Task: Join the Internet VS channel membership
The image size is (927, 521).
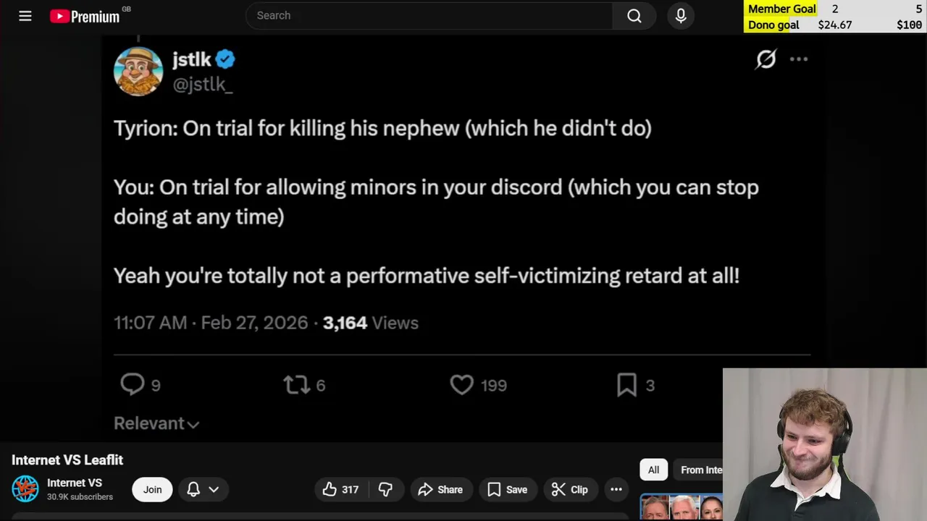Action: (x=152, y=490)
